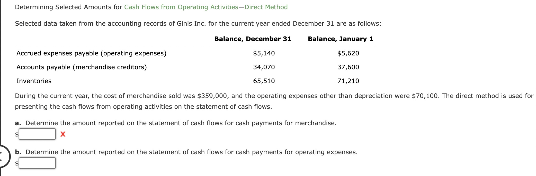Open Cash Flows from Operating Activities—Direct Method link
This screenshot has width=536, height=176.
click(x=205, y=7)
